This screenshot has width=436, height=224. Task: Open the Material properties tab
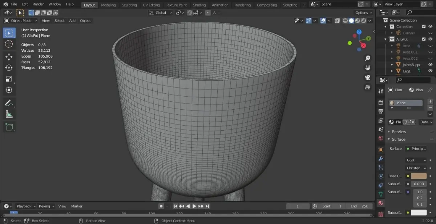[x=381, y=203]
